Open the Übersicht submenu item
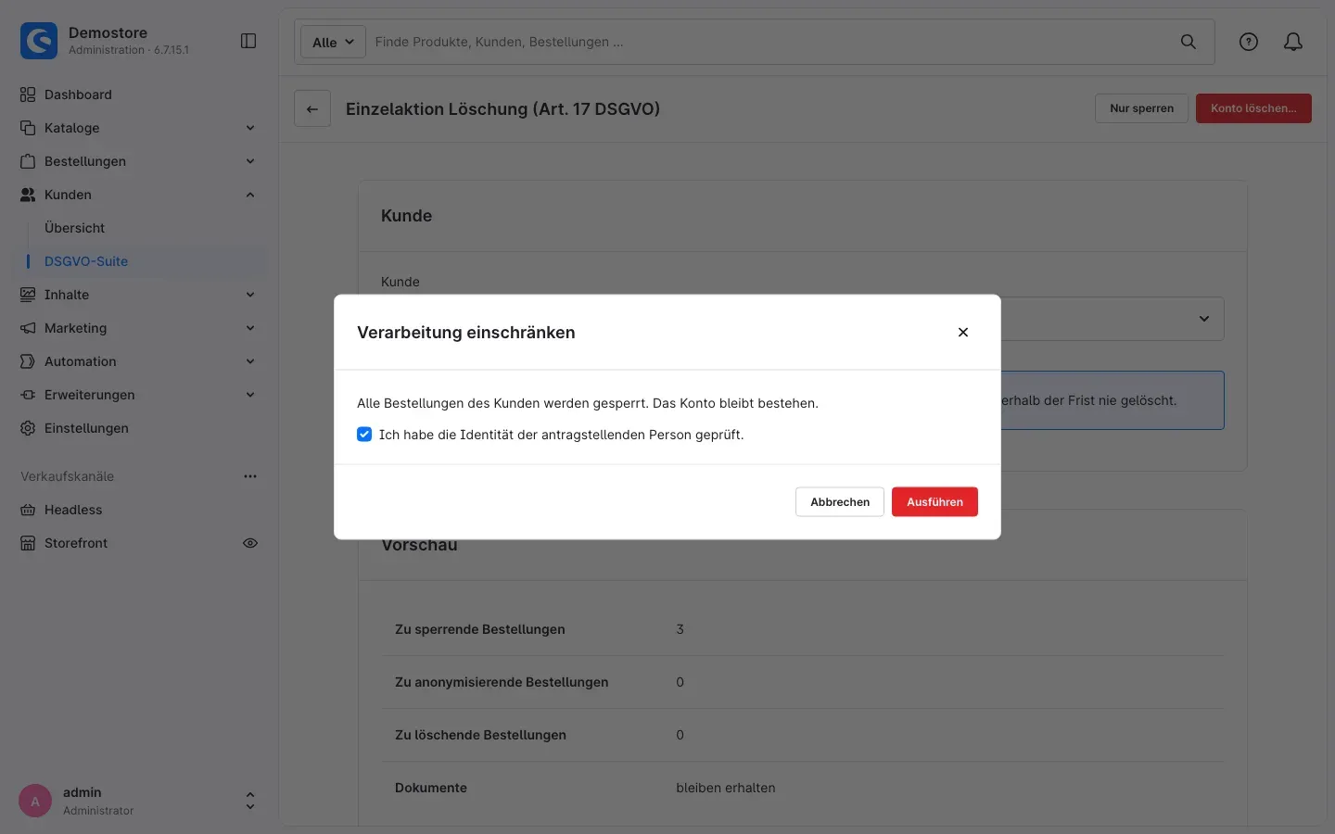1335x834 pixels. coord(74,228)
